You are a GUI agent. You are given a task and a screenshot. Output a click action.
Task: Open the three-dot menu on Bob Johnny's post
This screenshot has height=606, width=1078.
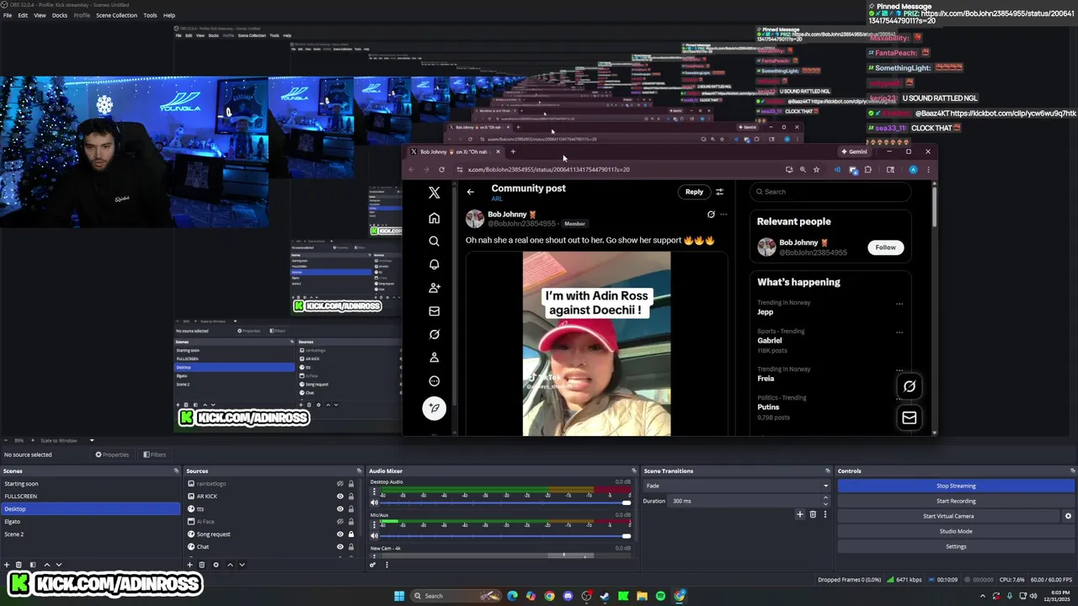723,215
